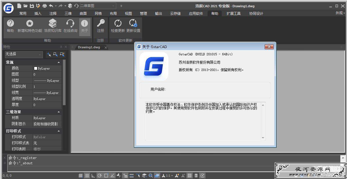347x179 pixels.
Task: Open the GstarCAD application menu logo
Action: tap(9, 8)
